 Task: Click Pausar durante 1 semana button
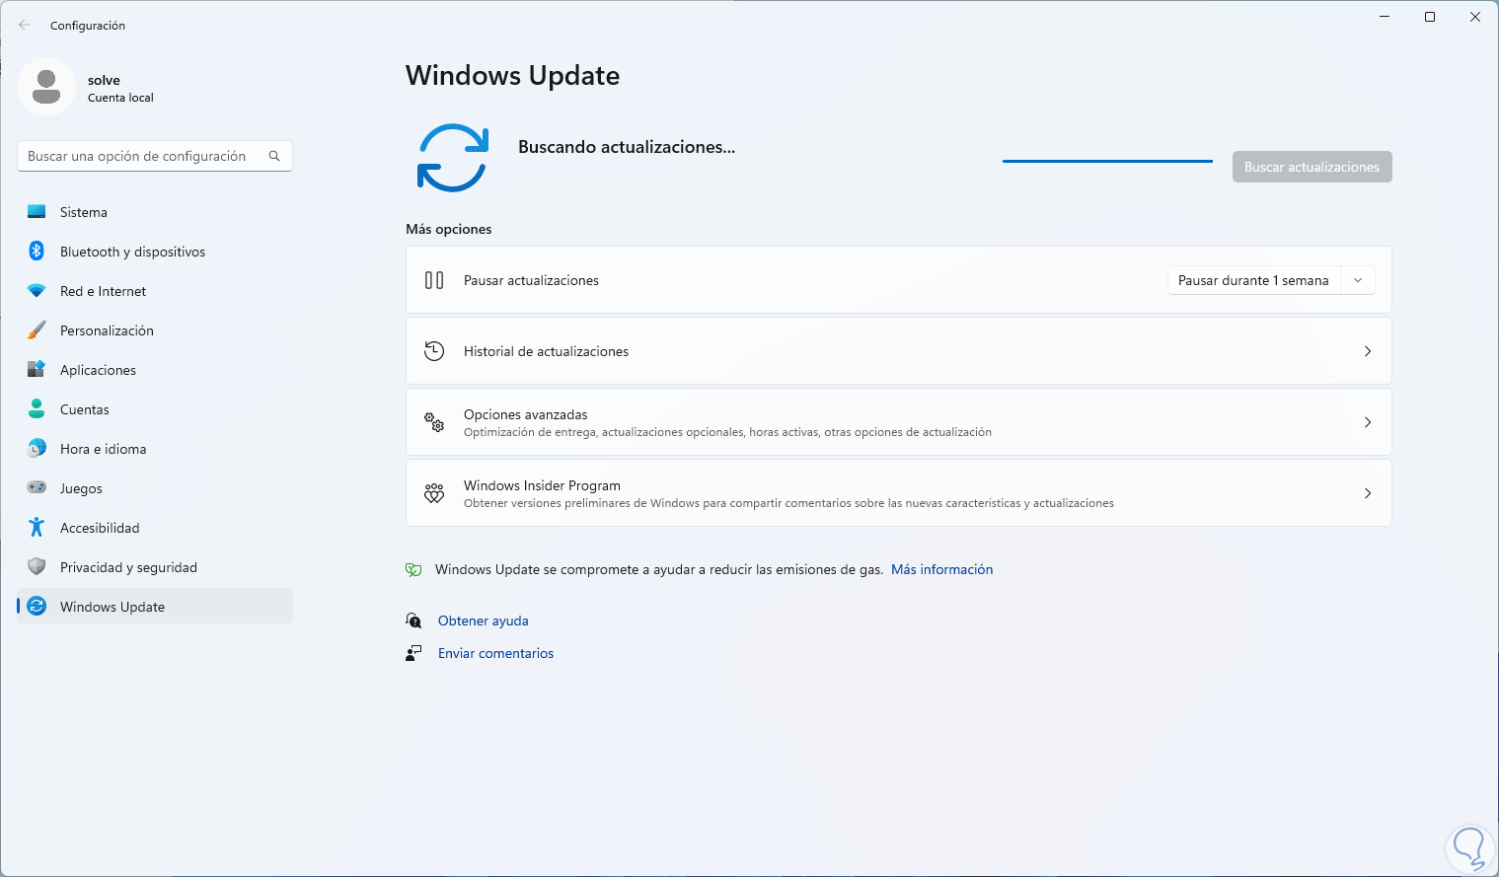tap(1254, 280)
